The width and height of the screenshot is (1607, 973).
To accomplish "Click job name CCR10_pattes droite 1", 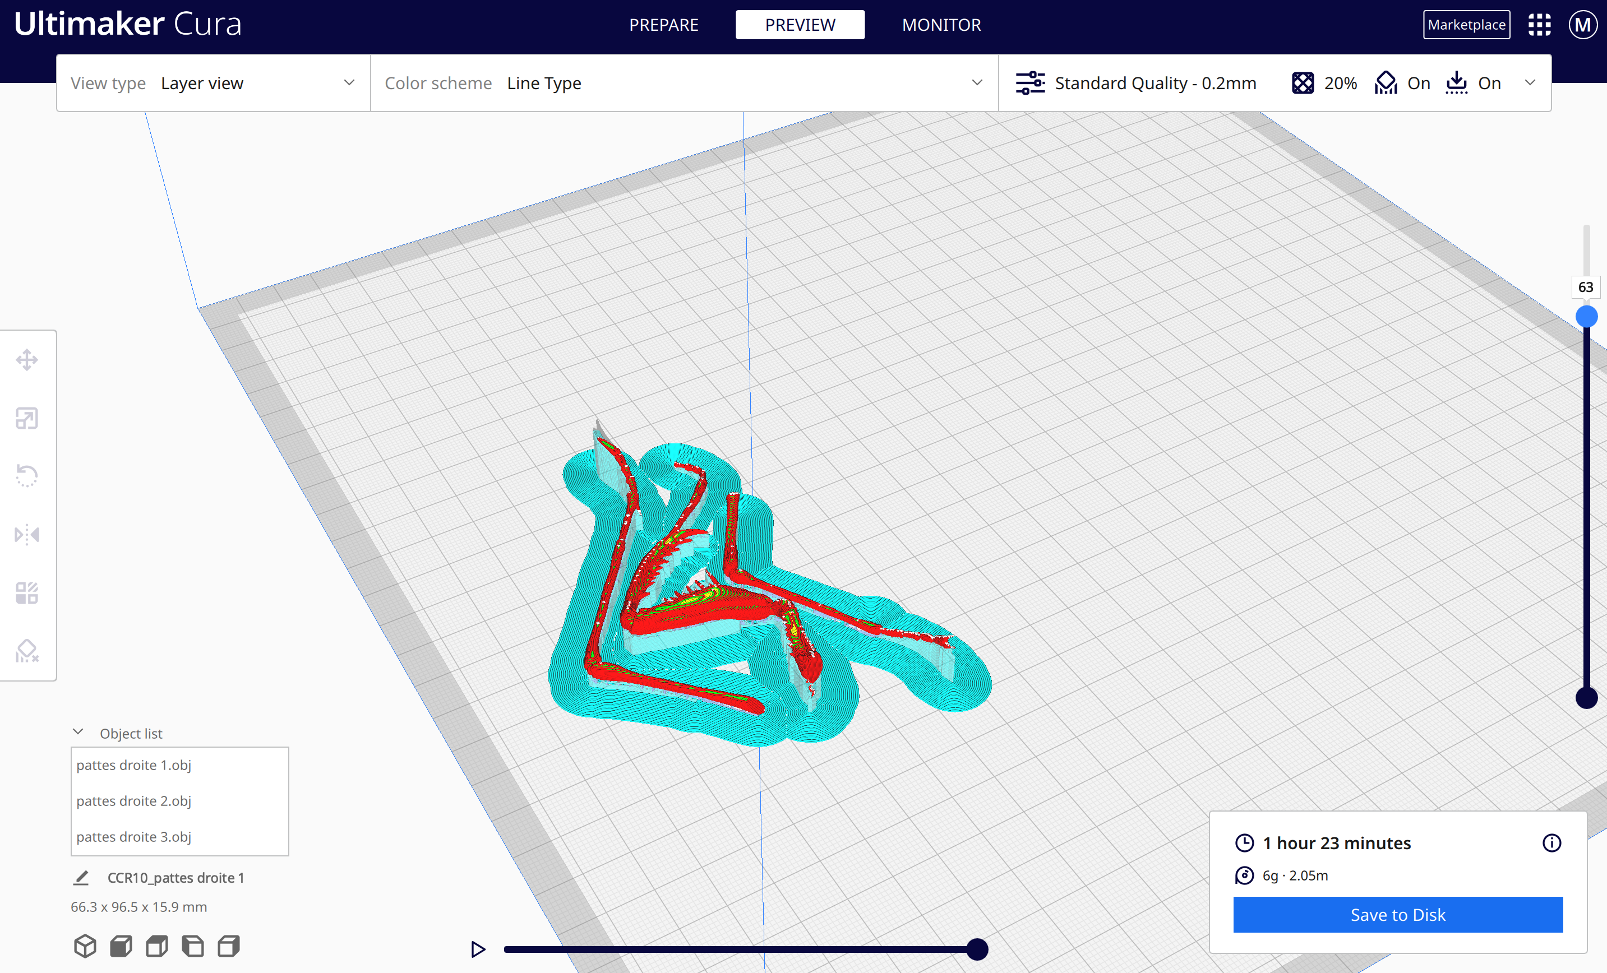I will tap(176, 878).
